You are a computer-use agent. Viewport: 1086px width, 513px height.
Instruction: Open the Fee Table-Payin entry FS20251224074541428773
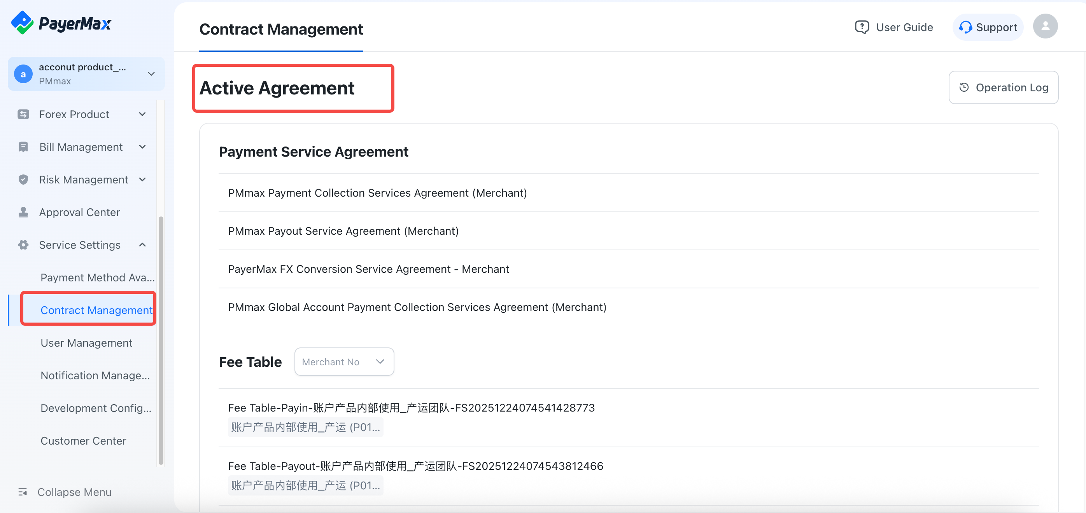[x=412, y=408]
